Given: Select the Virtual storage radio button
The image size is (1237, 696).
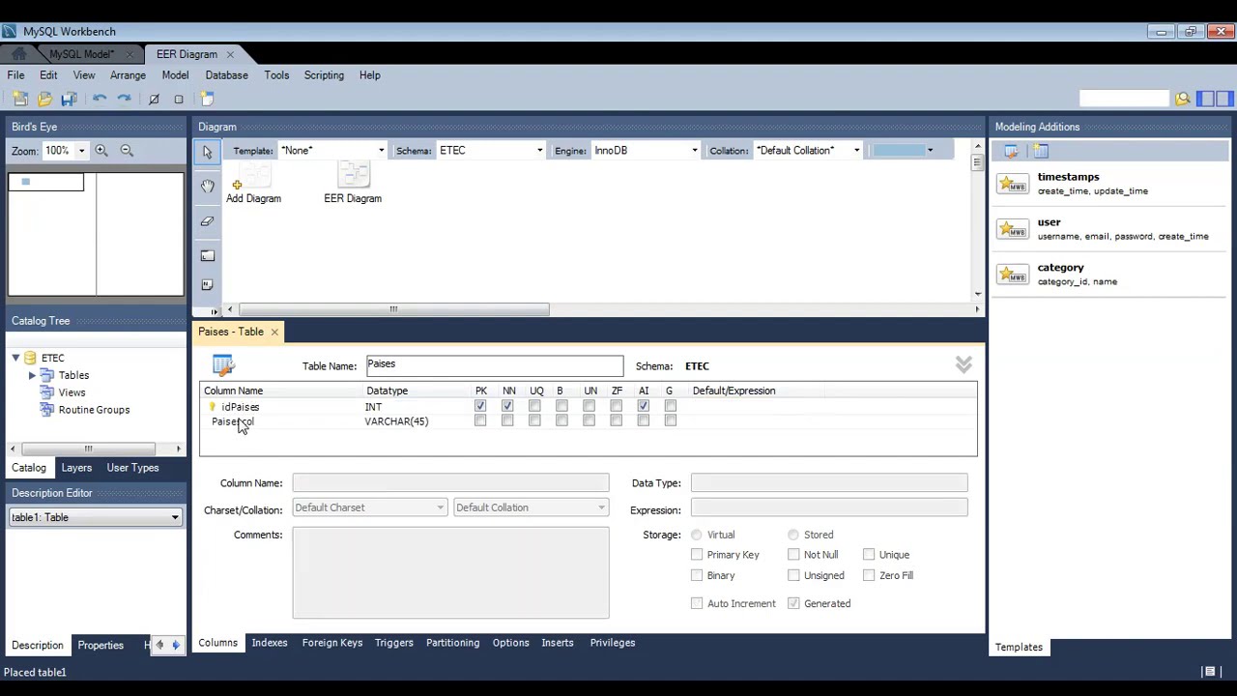Looking at the screenshot, I should point(697,535).
